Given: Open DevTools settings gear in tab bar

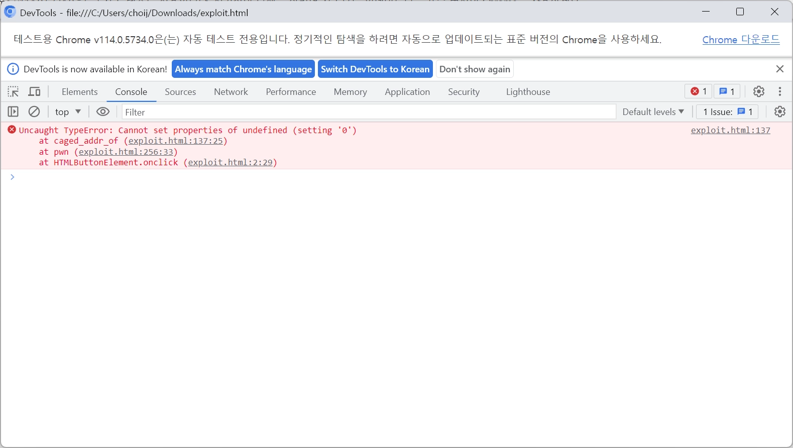Looking at the screenshot, I should pos(759,91).
